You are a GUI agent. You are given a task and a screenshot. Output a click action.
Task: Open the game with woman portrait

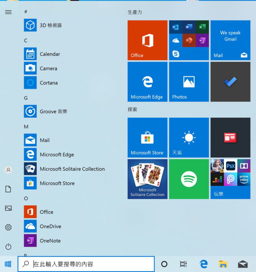217,166
